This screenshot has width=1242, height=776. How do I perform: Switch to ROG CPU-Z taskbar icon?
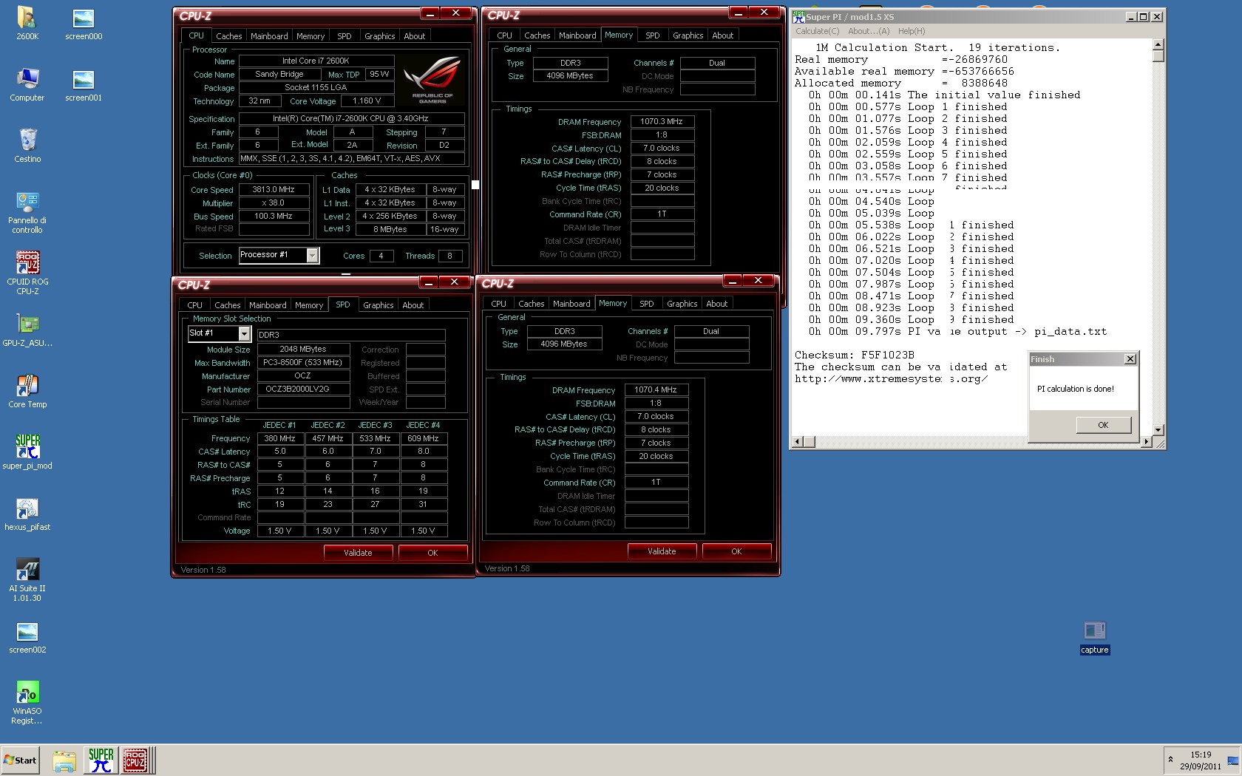[x=135, y=760]
